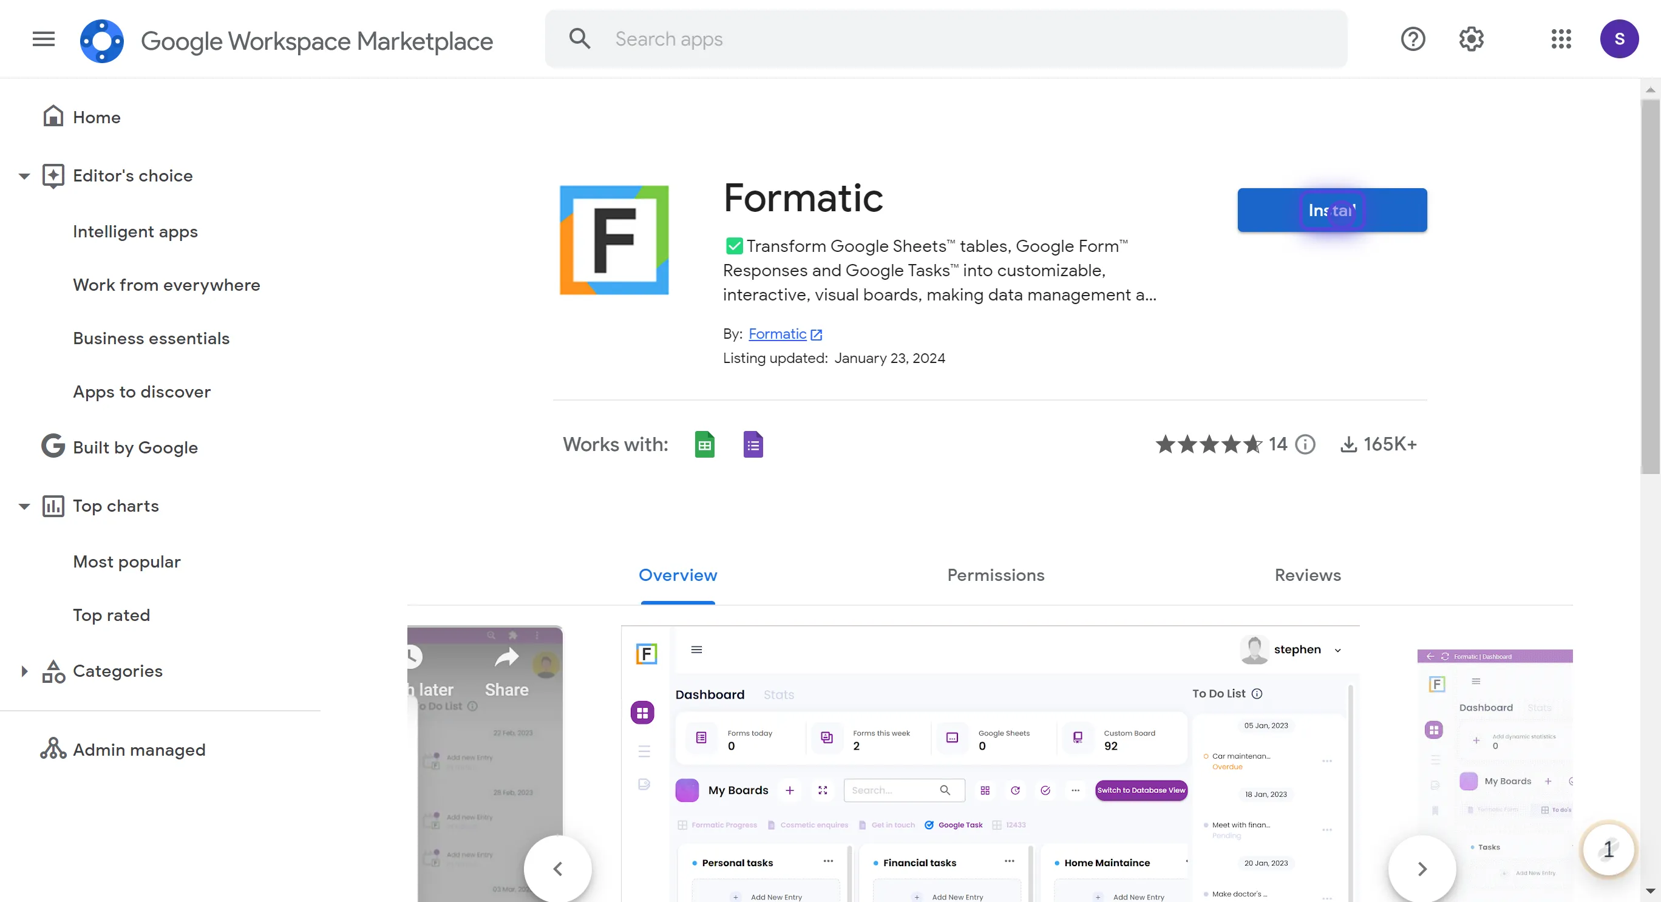Collapse the Editor's choice section

pyautogui.click(x=24, y=175)
